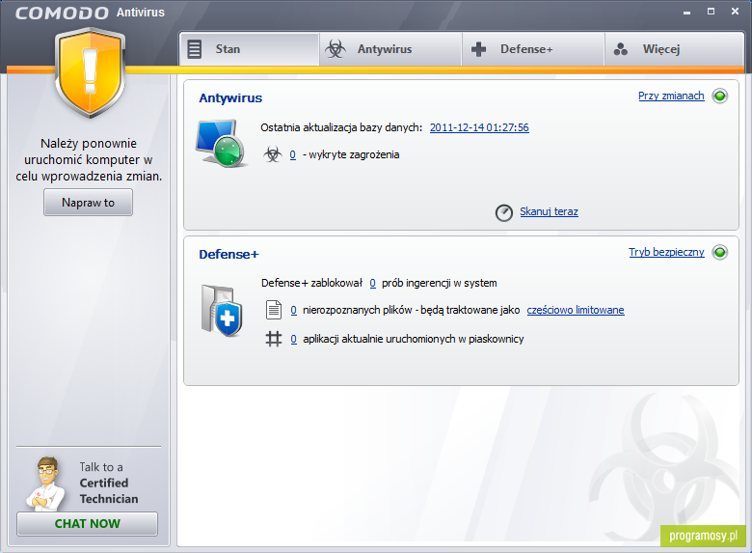Screen dimensions: 752x553
Task: Click the clock icon beside Skanuj teraz
Action: click(503, 212)
